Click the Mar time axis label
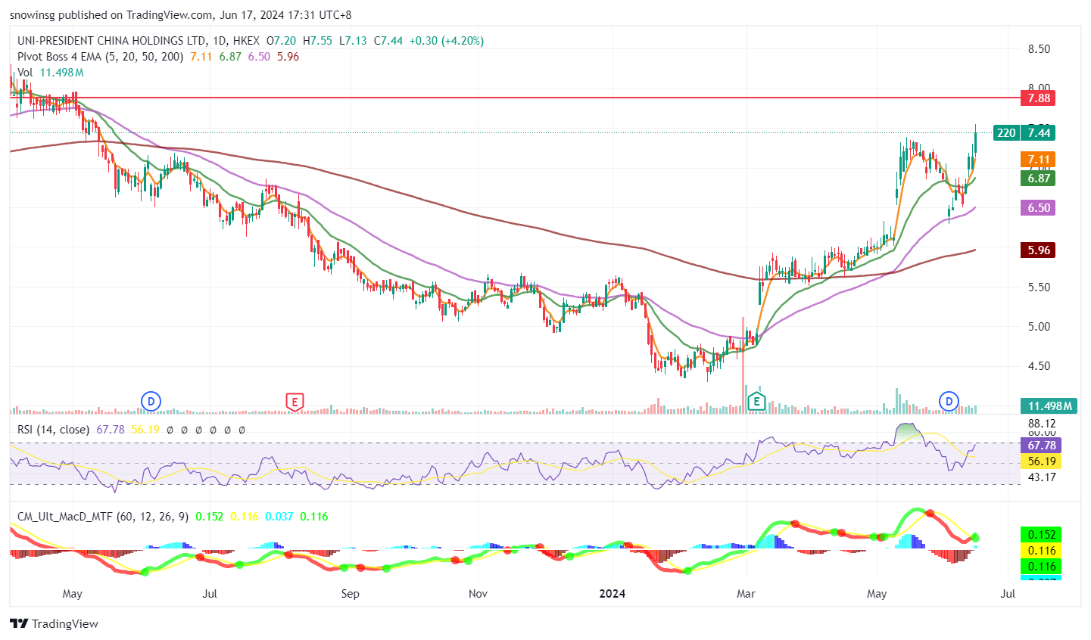This screenshot has height=640, width=1091. coord(746,593)
